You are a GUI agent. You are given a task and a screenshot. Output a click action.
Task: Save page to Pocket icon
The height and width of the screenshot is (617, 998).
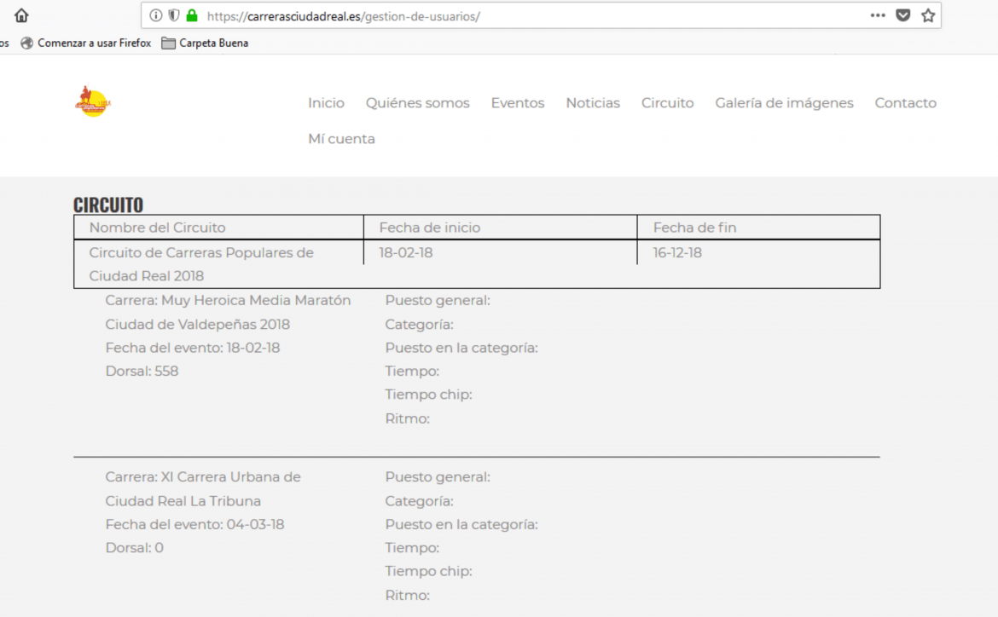[902, 15]
